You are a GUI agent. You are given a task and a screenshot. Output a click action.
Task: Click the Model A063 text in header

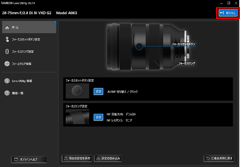[66, 13]
